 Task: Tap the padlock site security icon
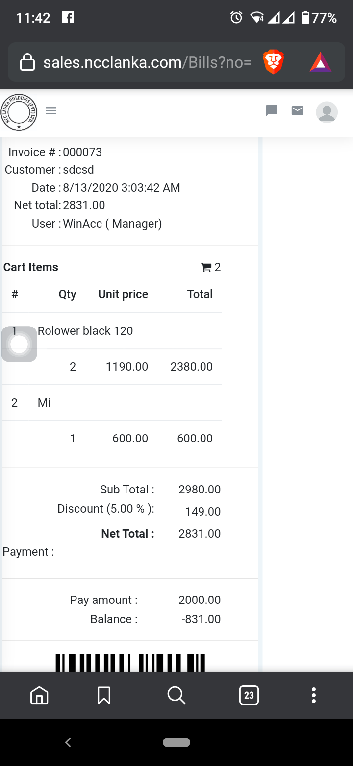(27, 63)
